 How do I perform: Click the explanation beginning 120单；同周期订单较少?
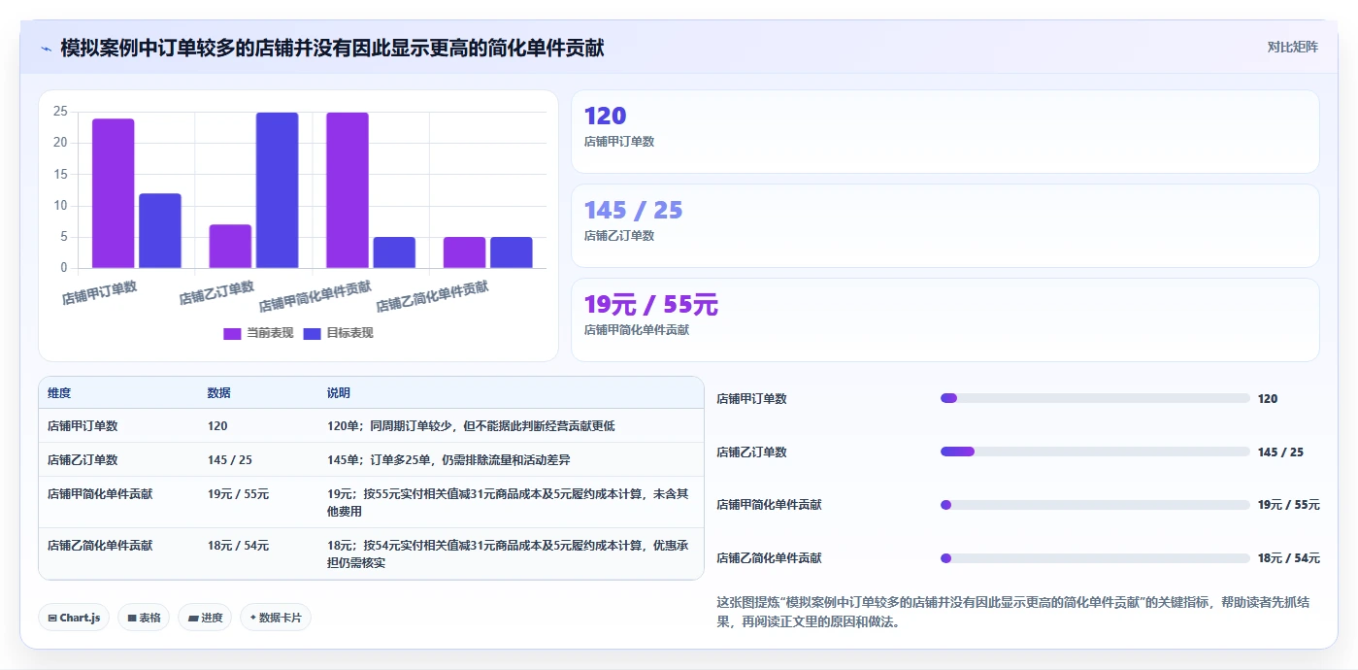point(471,425)
